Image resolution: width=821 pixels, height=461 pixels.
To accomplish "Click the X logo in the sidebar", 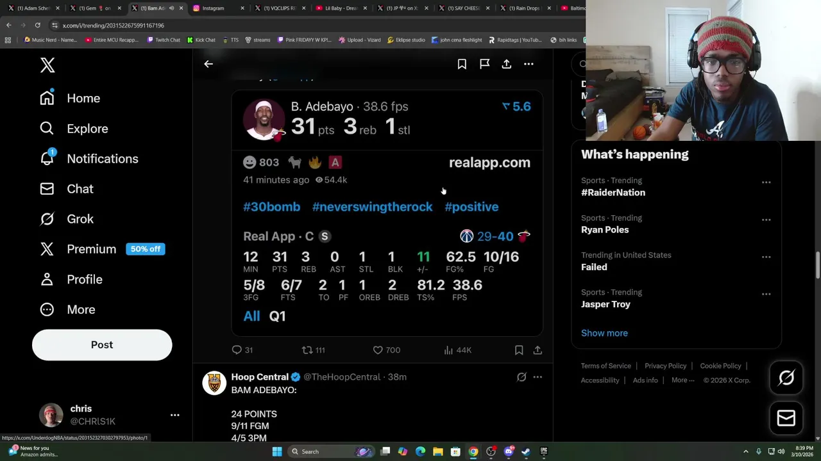I will [47, 65].
